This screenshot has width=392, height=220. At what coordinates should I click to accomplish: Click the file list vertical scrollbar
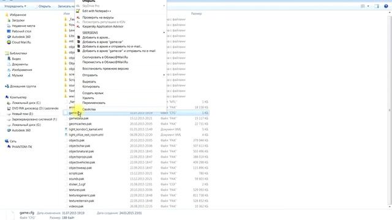(x=390, y=110)
